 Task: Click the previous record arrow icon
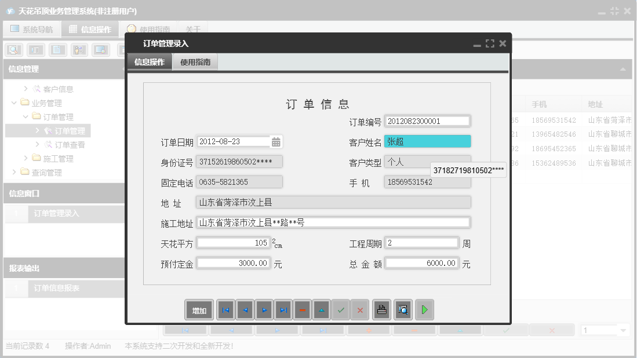245,310
